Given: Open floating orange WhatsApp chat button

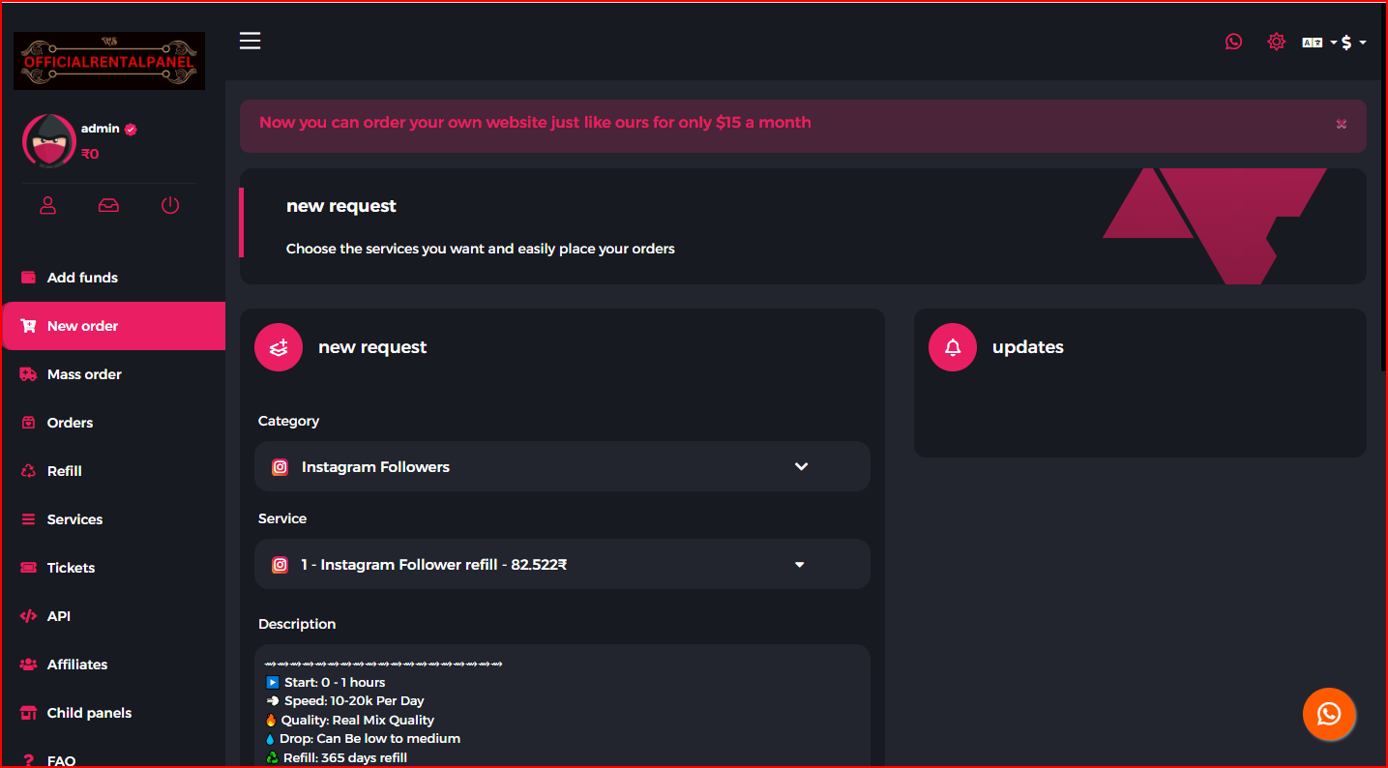Looking at the screenshot, I should tap(1329, 714).
